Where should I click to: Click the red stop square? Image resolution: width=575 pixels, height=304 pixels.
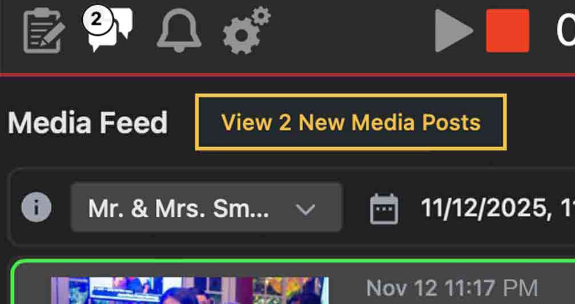pos(507,30)
